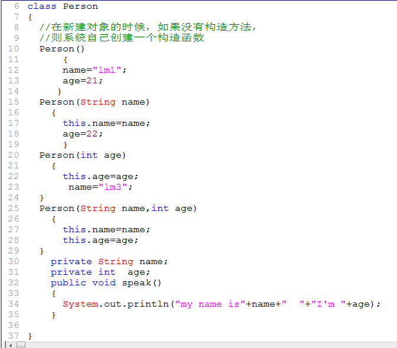The width and height of the screenshot is (397, 348).
Task: Click the first Chinese comment on line 8
Action: coord(148,27)
